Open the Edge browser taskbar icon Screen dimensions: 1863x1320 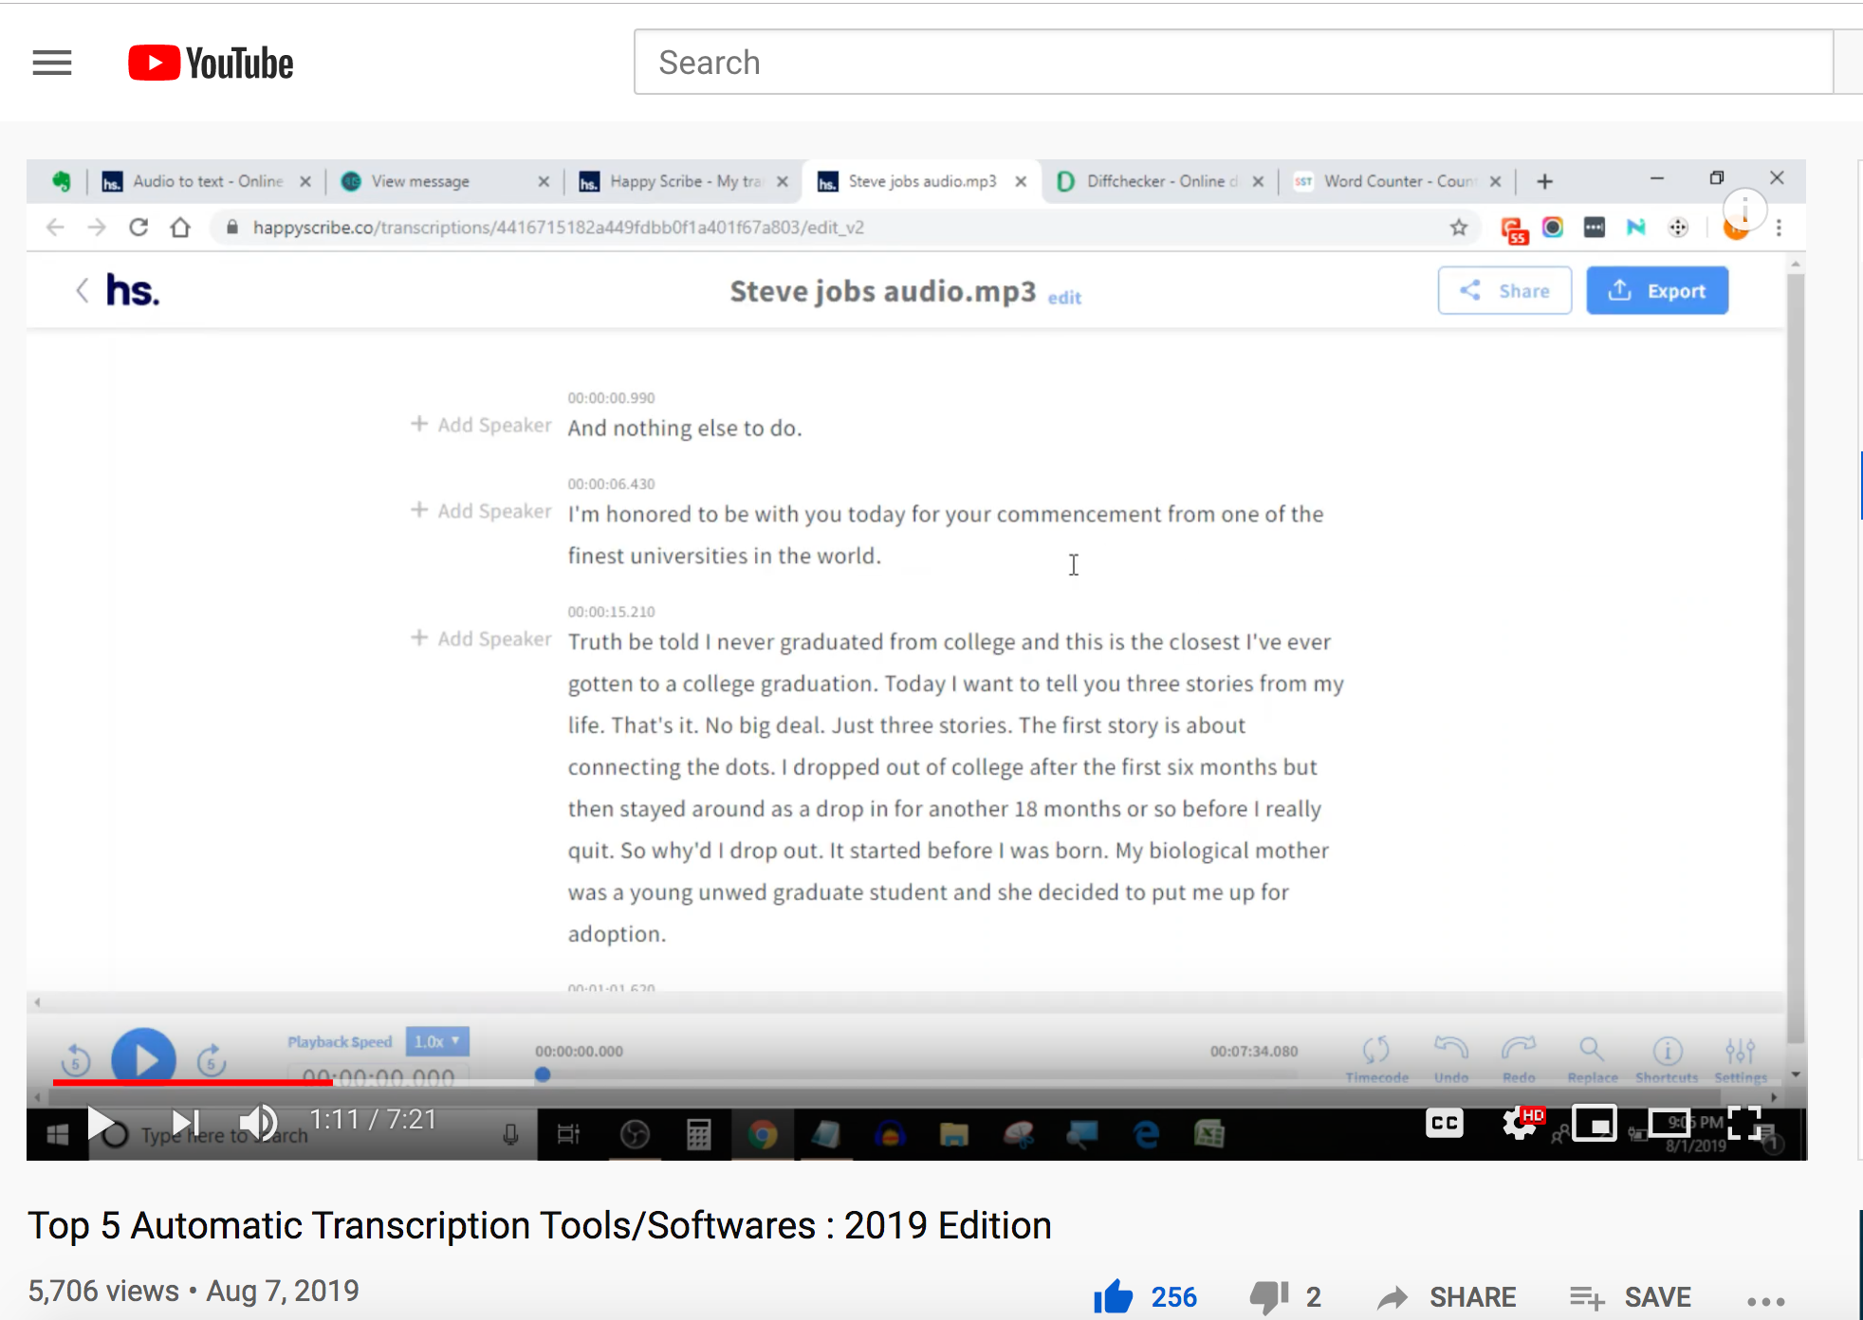coord(1146,1134)
